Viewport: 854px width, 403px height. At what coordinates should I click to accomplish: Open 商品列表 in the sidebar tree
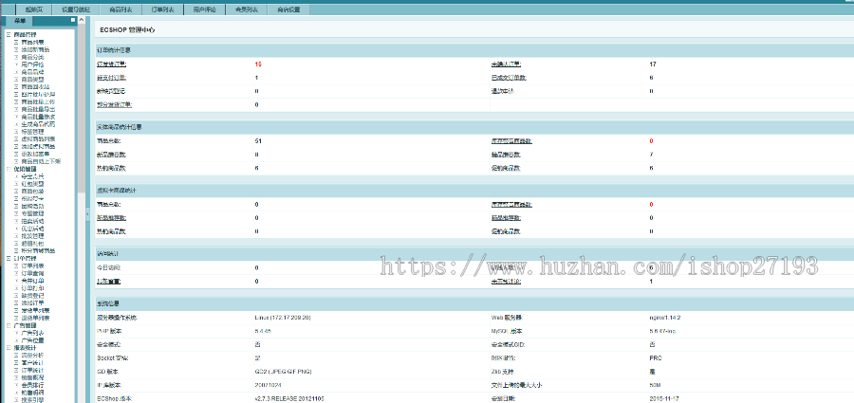(32, 42)
